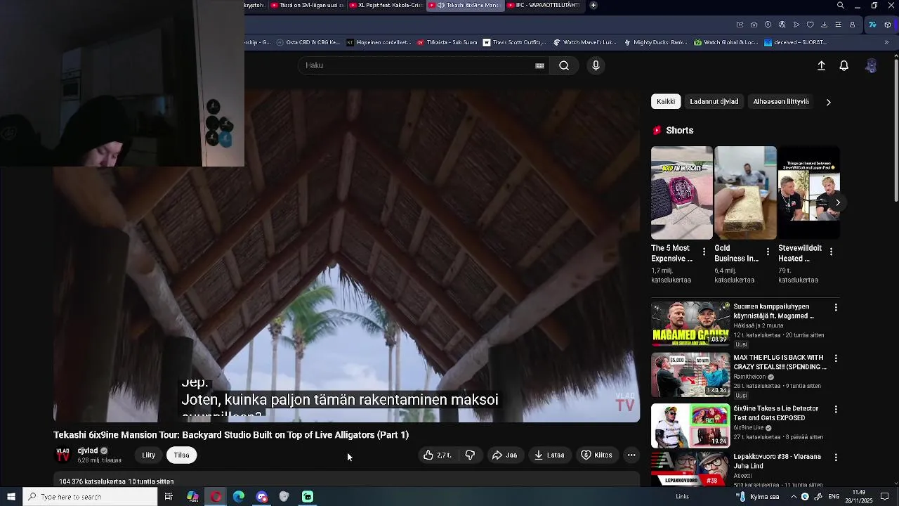Screen dimensions: 899x506
Task: Click the browser translate globe icon
Action: click(x=782, y=25)
